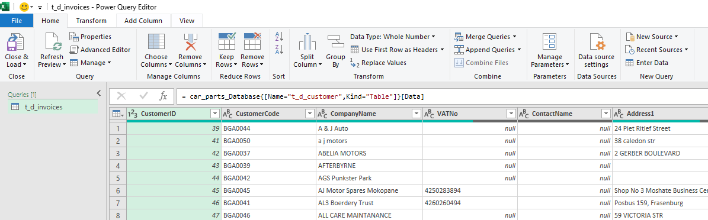This screenshot has width=708, height=220.
Task: Click Replace Values
Action: click(x=379, y=63)
